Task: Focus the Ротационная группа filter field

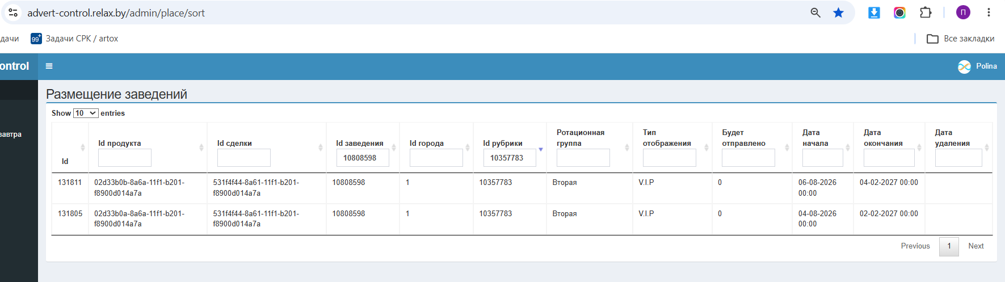Action: pos(583,158)
